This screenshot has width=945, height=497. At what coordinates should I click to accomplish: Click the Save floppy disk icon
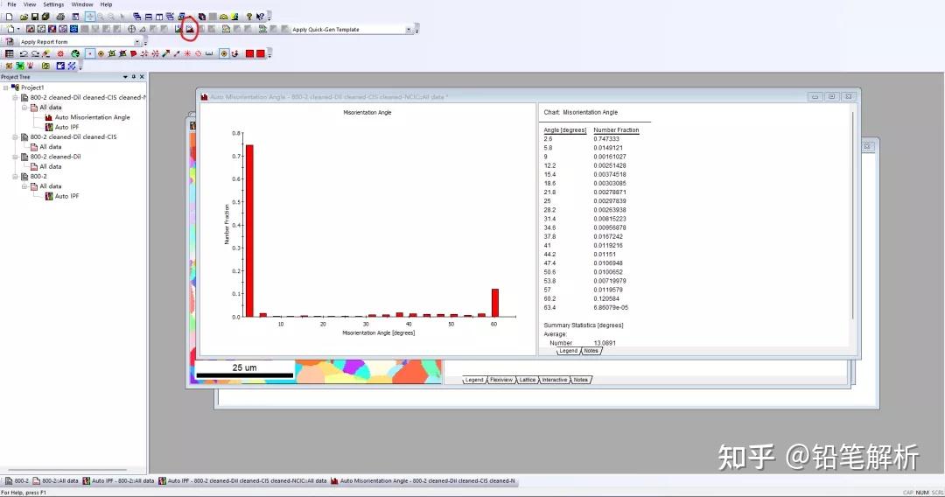[35, 17]
